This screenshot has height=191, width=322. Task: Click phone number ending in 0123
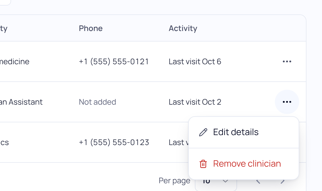[x=114, y=142]
